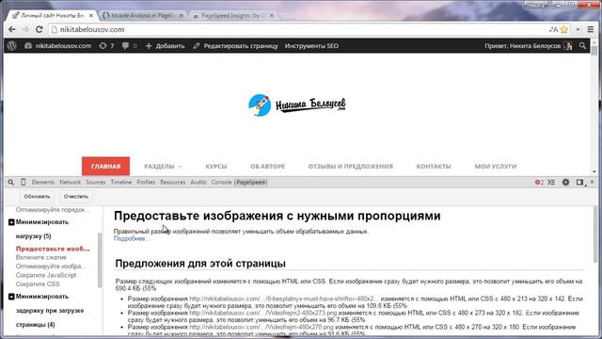Viewport: 602px width, 339px height.
Task: Click the site logo Никита Белоусов
Action: (297, 105)
